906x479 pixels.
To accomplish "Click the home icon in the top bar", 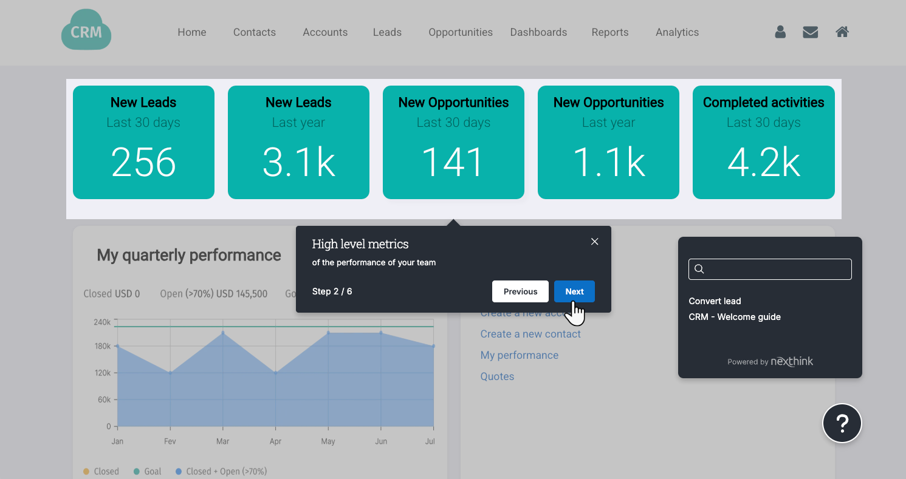I will click(x=842, y=32).
